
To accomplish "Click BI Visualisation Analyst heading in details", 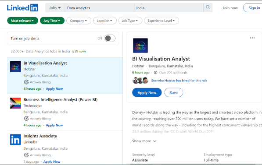I will point(161,59).
